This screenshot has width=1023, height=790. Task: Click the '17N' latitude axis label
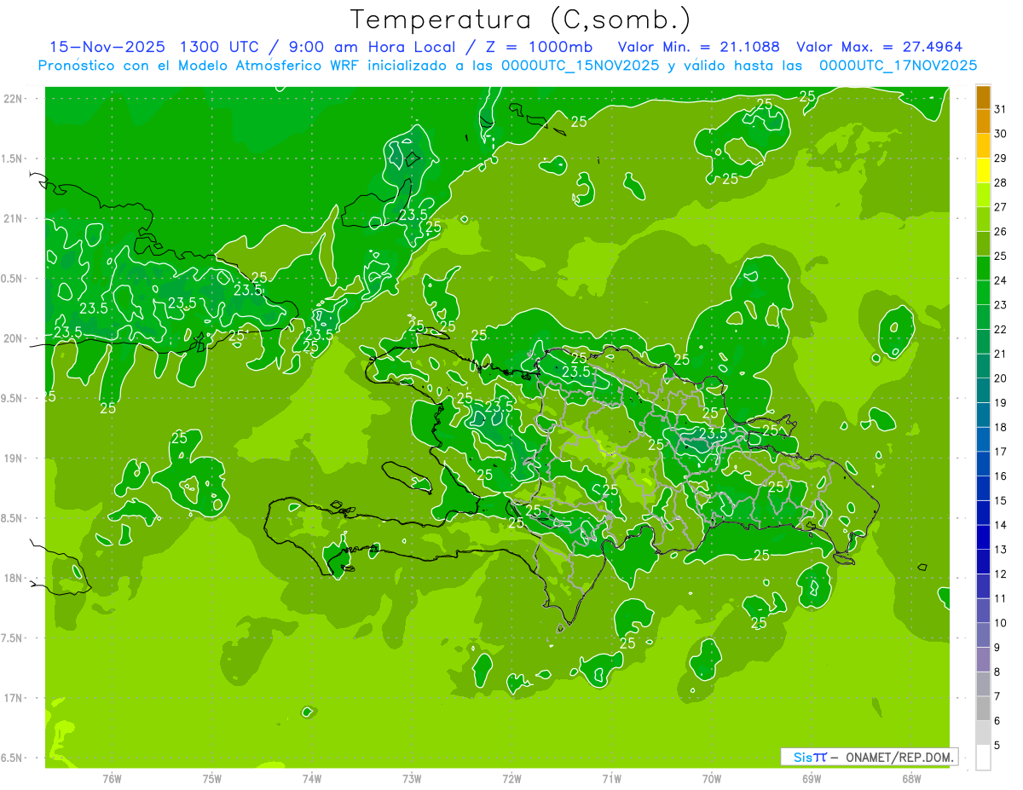tap(14, 698)
